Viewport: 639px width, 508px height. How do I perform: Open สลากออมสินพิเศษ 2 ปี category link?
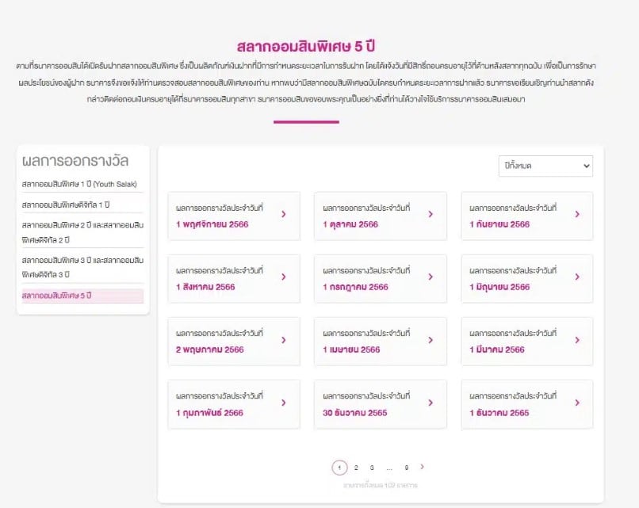coord(79,233)
